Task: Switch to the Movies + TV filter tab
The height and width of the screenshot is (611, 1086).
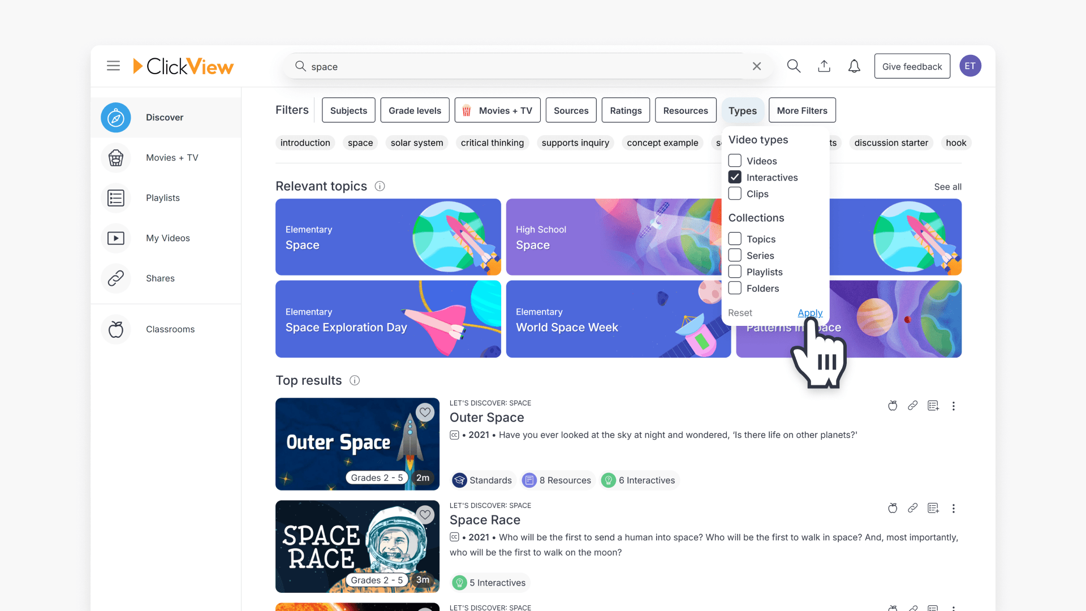Action: point(498,110)
